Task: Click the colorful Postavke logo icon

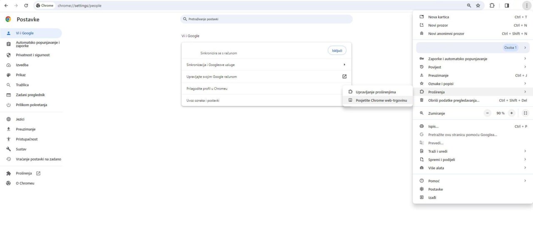Action: coord(7,19)
